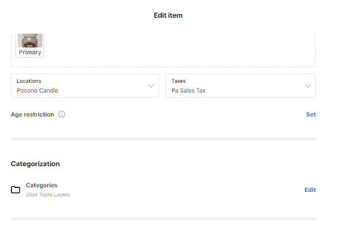Edit the item categories
The image size is (361, 229).
click(310, 190)
